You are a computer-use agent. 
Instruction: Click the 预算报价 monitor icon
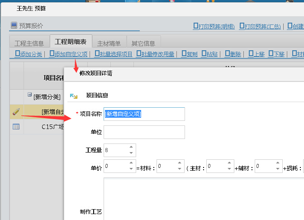[14, 26]
